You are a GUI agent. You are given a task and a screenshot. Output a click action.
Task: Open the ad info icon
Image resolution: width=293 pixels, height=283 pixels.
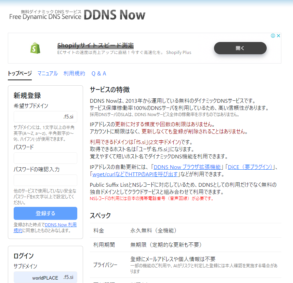273,36
